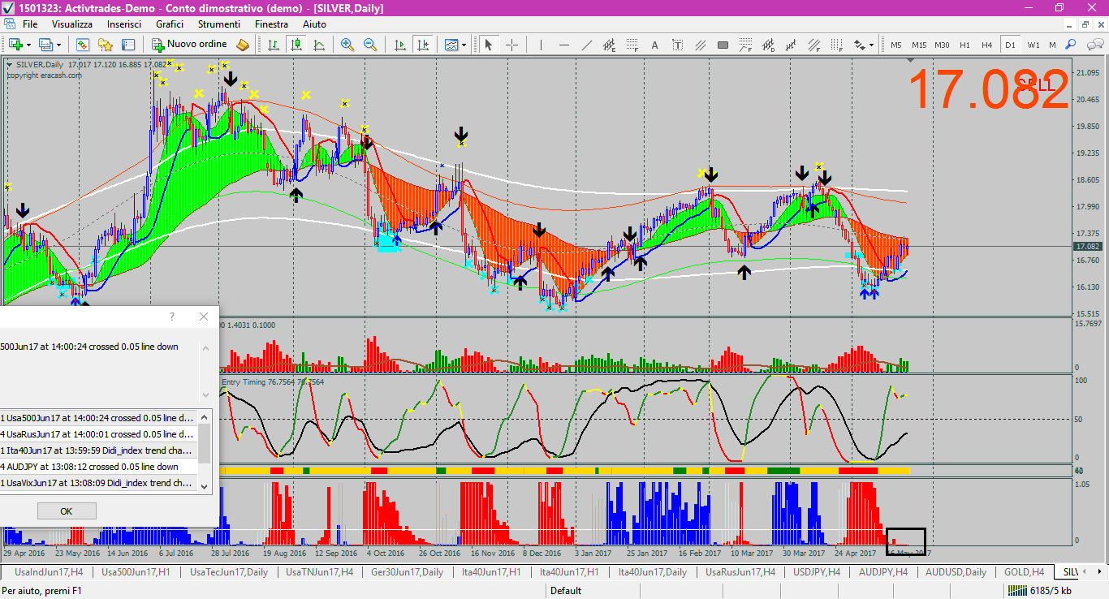Switch to the GOLD,H4 chart tab
1109x599 pixels.
point(1025,572)
